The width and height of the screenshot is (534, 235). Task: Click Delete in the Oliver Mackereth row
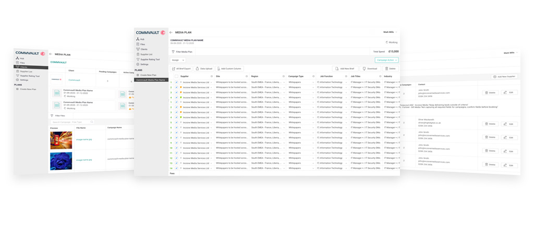[x=490, y=124]
